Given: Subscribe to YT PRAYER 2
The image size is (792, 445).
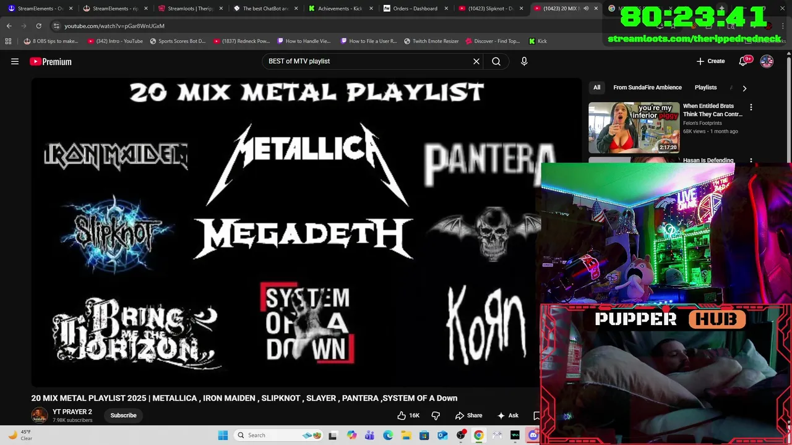Looking at the screenshot, I should [123, 415].
